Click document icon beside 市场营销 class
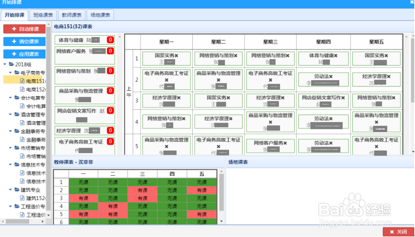415x237 pixels. (22, 156)
